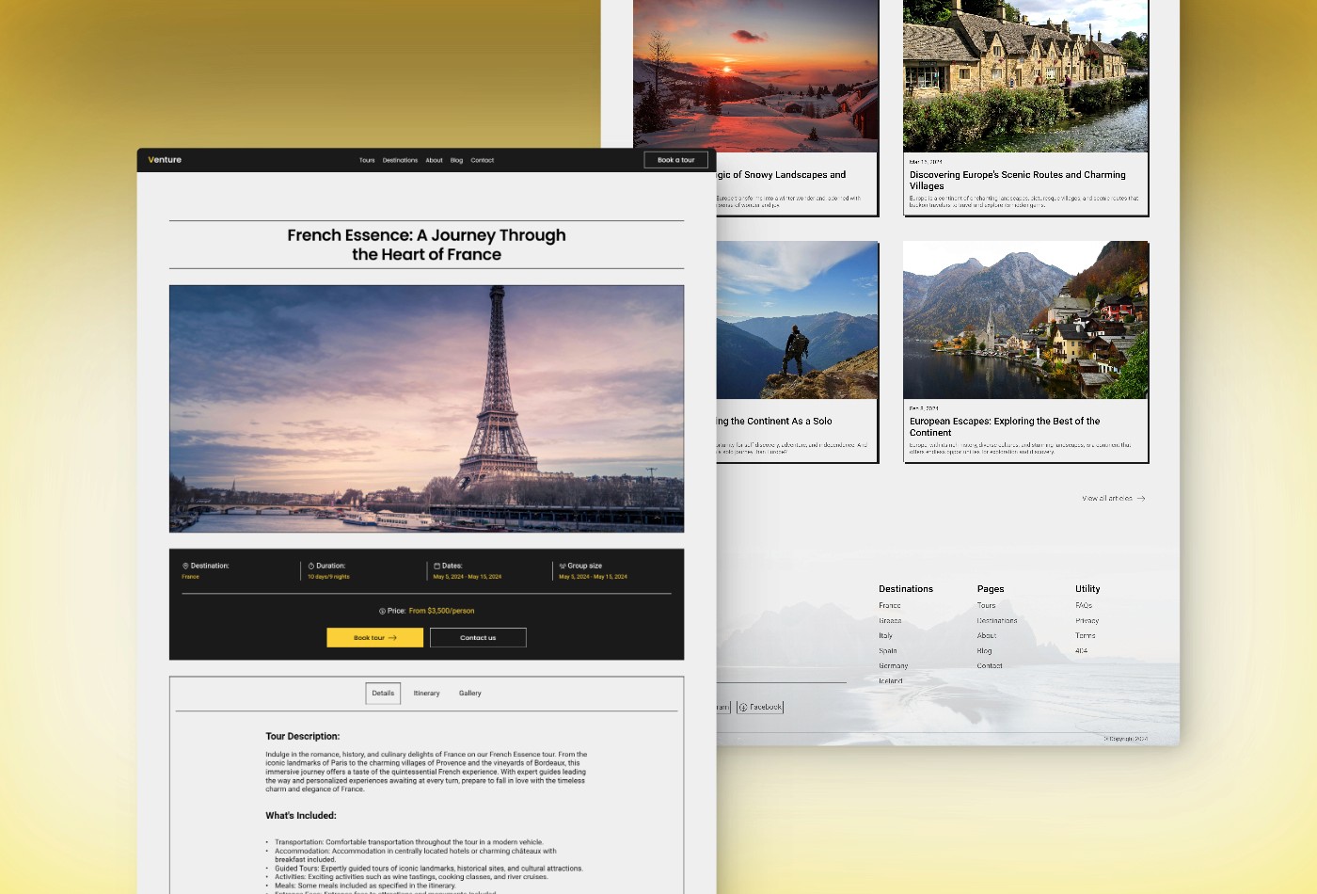The width and height of the screenshot is (1317, 894).
Task: Open the FAQs link in footer Utility
Action: point(1084,605)
